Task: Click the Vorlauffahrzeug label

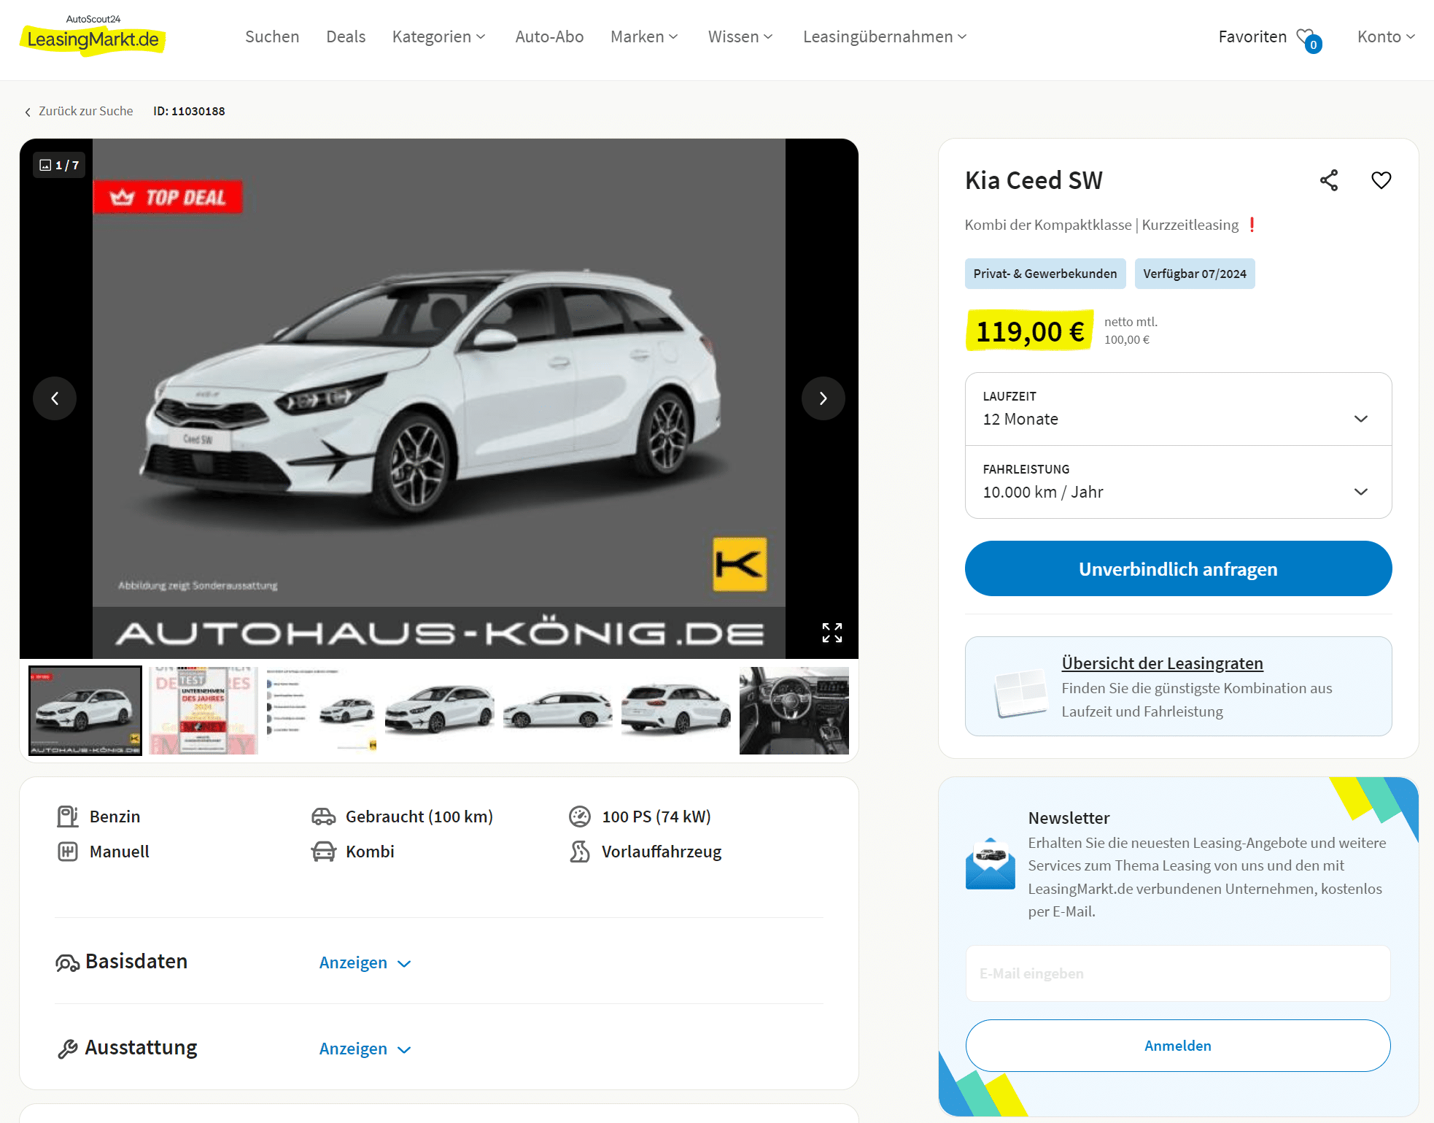Action: [662, 852]
